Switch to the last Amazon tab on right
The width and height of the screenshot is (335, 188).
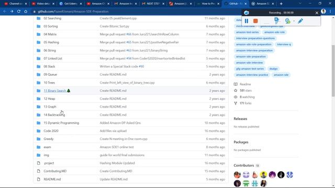(263, 4)
